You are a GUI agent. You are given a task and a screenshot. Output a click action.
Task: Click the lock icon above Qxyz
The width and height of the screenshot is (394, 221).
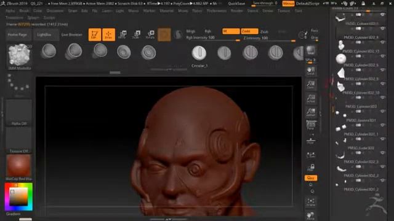(311, 168)
